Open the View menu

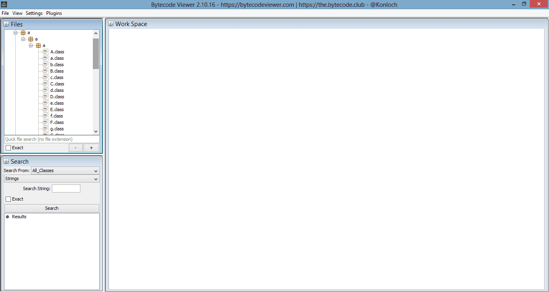pyautogui.click(x=17, y=13)
